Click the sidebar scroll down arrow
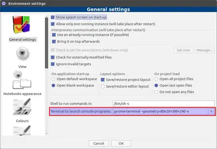217x149 pixels. (47, 134)
